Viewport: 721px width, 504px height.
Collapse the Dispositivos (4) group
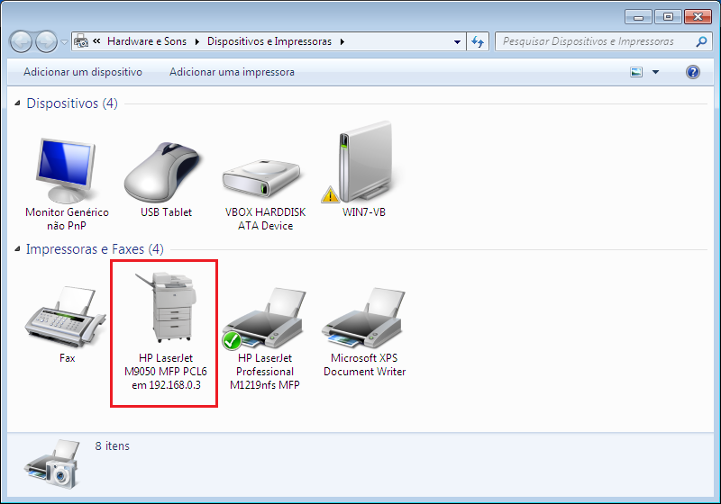(x=17, y=103)
